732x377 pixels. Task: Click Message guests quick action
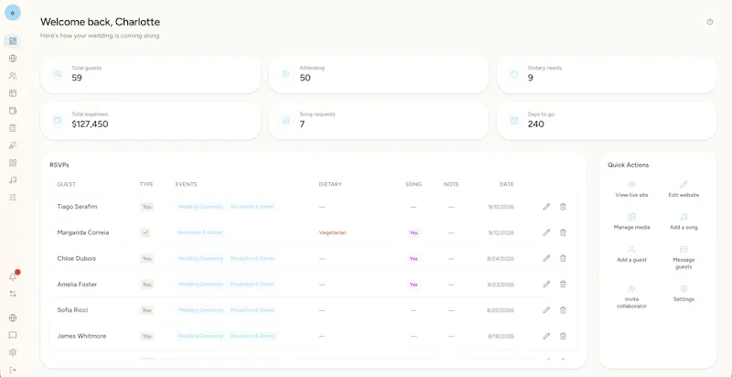click(684, 258)
